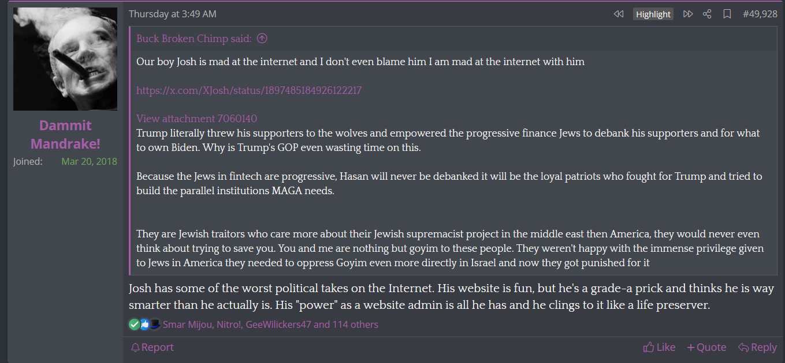Click the top hat reaction icon
This screenshot has height=363, width=785.
(x=154, y=324)
